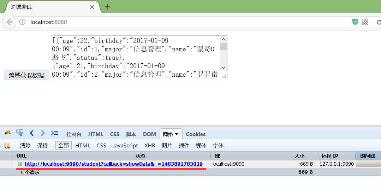Filter requests by 图片 type

click(x=167, y=146)
